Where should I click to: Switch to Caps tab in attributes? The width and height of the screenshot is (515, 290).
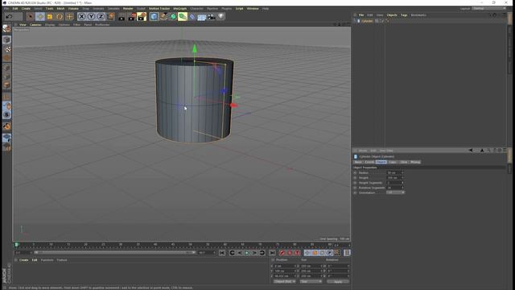click(393, 162)
